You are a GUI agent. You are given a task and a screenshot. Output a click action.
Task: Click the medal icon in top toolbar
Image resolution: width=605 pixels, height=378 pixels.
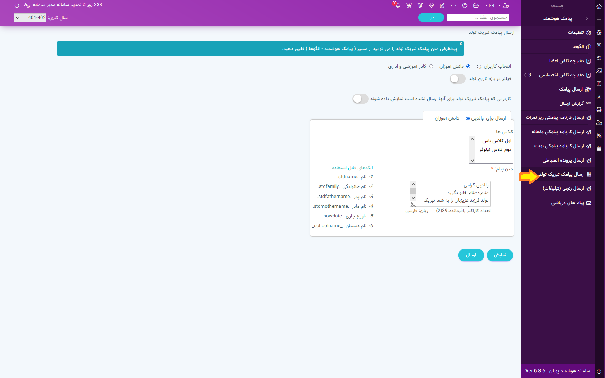pyautogui.click(x=420, y=5)
